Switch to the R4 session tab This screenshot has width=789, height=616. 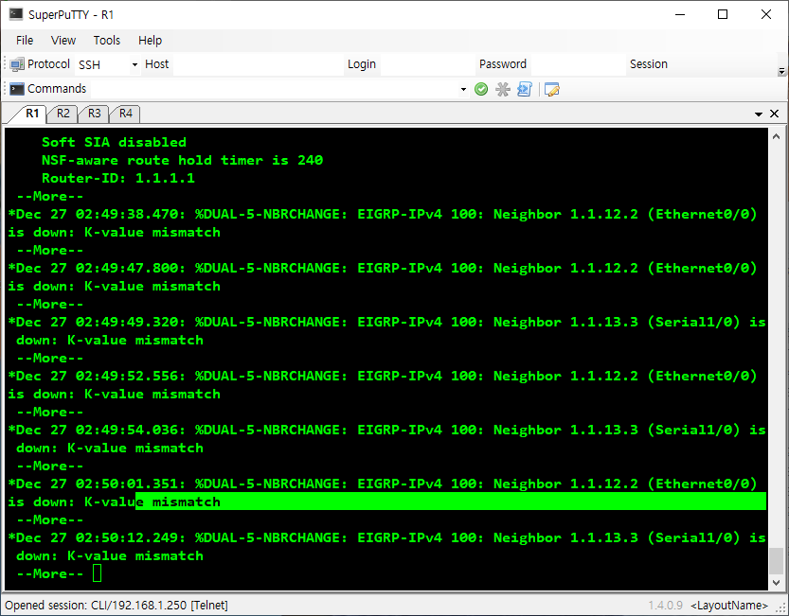[x=125, y=114]
